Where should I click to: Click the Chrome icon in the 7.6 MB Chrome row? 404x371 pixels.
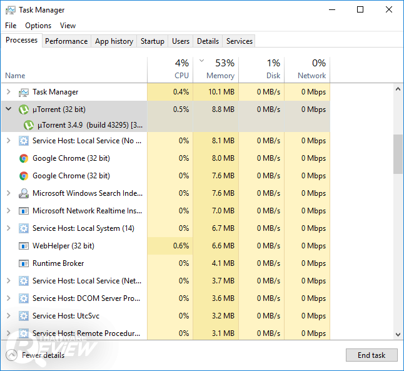[24, 176]
